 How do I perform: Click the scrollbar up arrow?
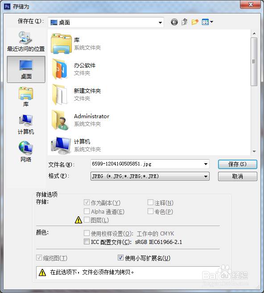[254, 33]
